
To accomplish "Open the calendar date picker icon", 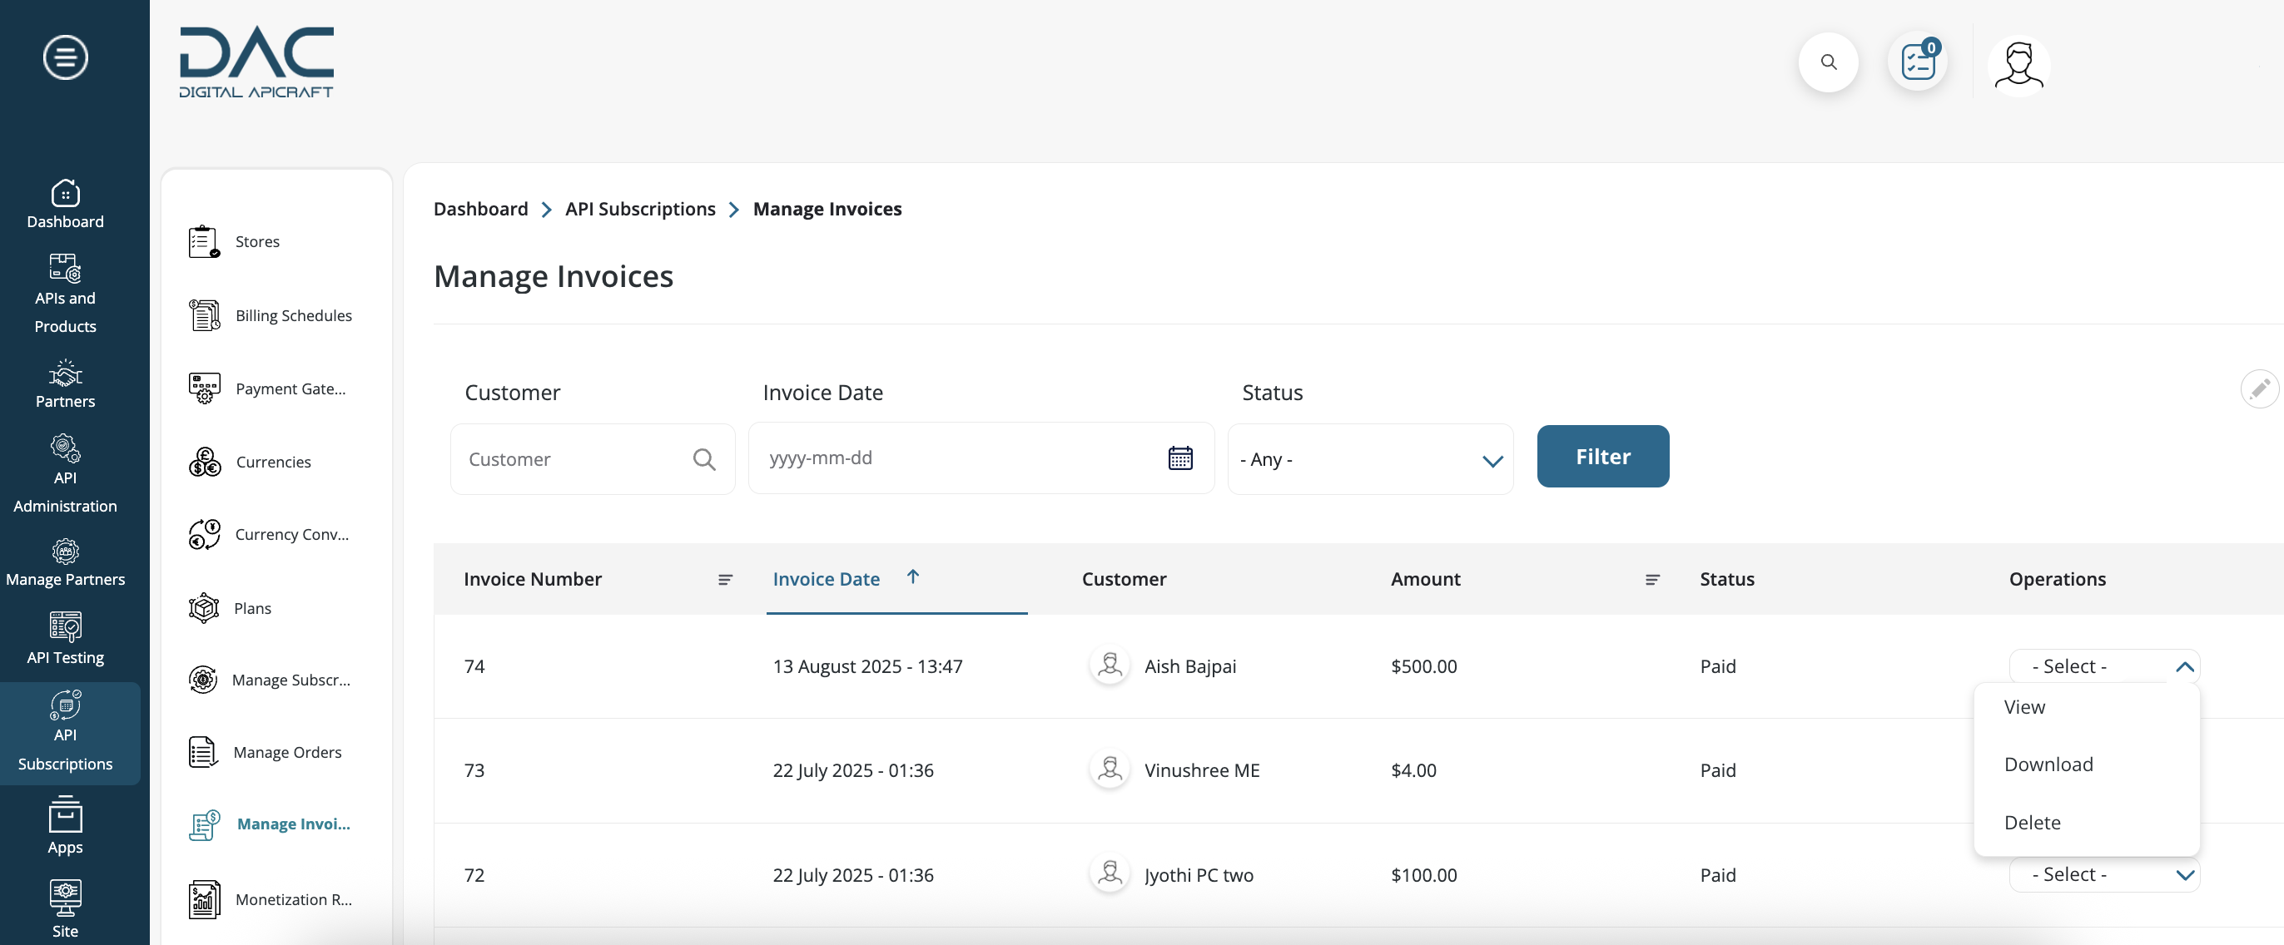I will [1180, 458].
